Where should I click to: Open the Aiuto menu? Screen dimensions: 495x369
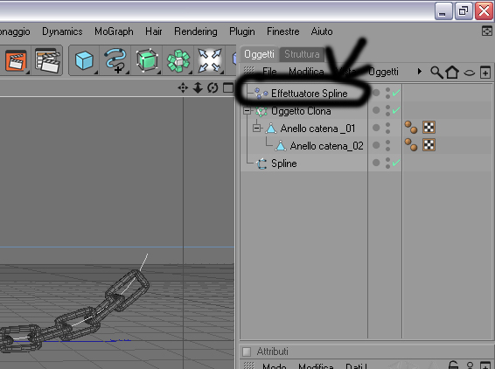coord(322,31)
